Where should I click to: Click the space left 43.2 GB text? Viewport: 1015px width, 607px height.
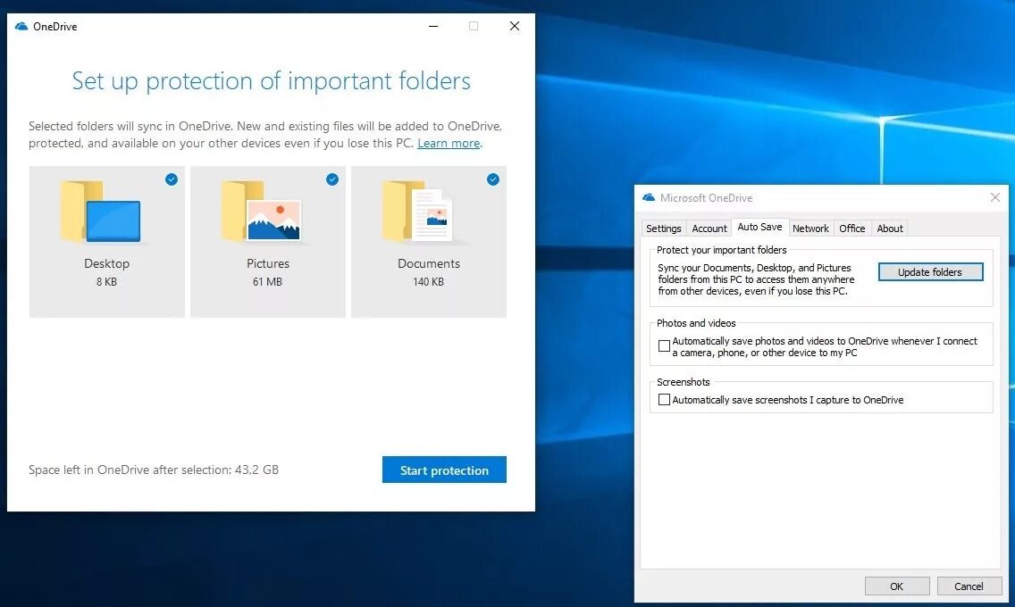tap(154, 470)
